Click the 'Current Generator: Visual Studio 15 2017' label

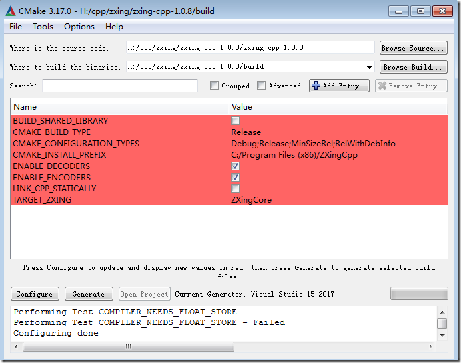254,294
